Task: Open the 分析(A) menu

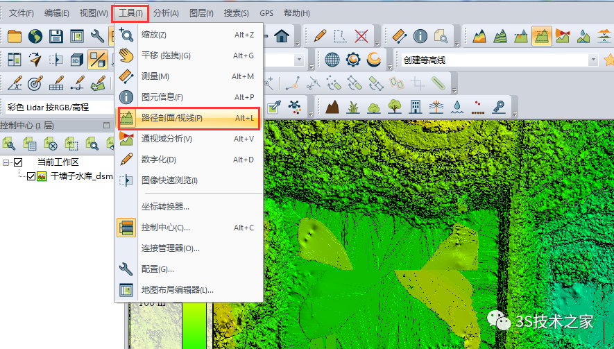Action: pyautogui.click(x=166, y=13)
